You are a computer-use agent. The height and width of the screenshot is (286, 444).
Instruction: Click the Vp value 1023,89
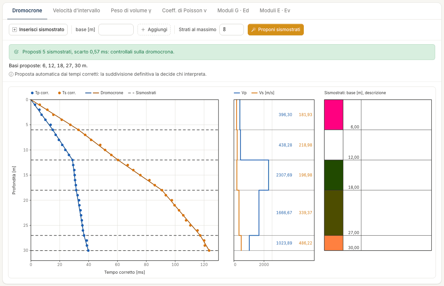(x=284, y=243)
